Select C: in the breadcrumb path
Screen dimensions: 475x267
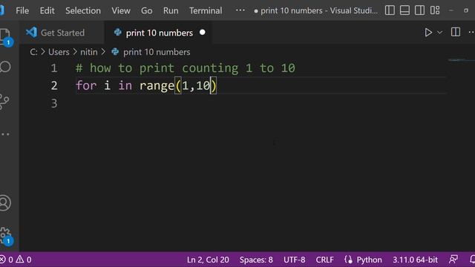click(x=33, y=52)
